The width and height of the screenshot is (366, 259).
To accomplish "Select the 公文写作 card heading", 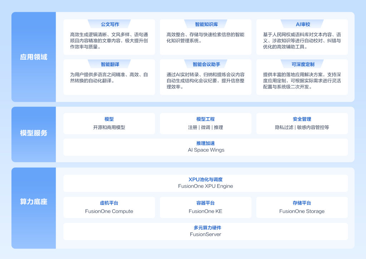I will click(x=109, y=24).
